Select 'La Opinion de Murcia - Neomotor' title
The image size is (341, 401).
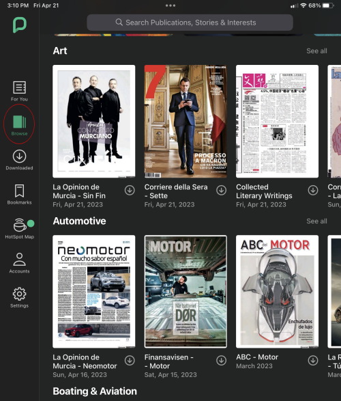pyautogui.click(x=85, y=361)
